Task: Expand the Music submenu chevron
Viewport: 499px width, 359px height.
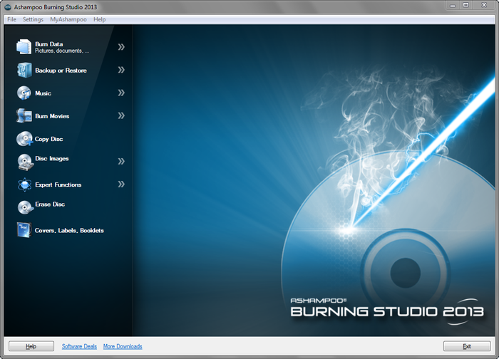Action: click(121, 93)
